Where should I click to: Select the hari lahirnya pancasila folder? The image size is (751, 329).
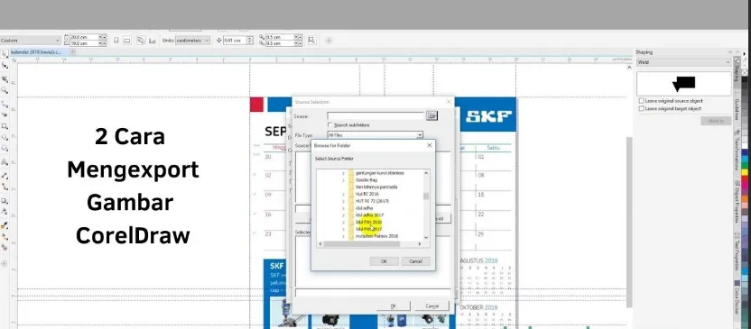coord(376,187)
